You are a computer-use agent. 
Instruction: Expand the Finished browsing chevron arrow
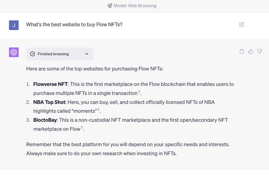coord(87,54)
